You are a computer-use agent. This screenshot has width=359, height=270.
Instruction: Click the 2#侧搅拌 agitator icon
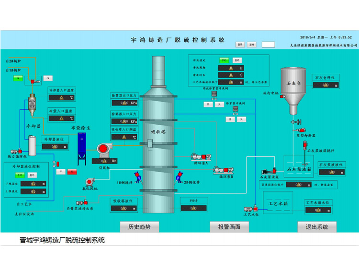pyautogui.click(x=179, y=177)
